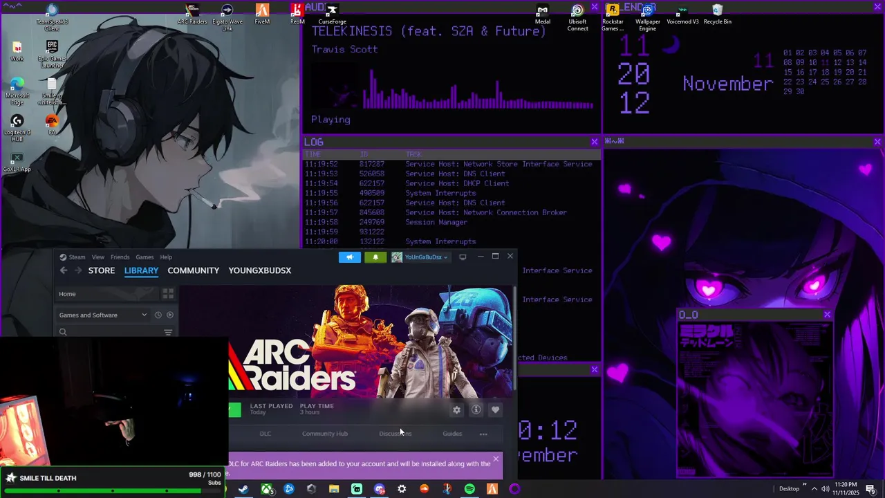Open Ubisoft Connect desktop icon

point(577,17)
